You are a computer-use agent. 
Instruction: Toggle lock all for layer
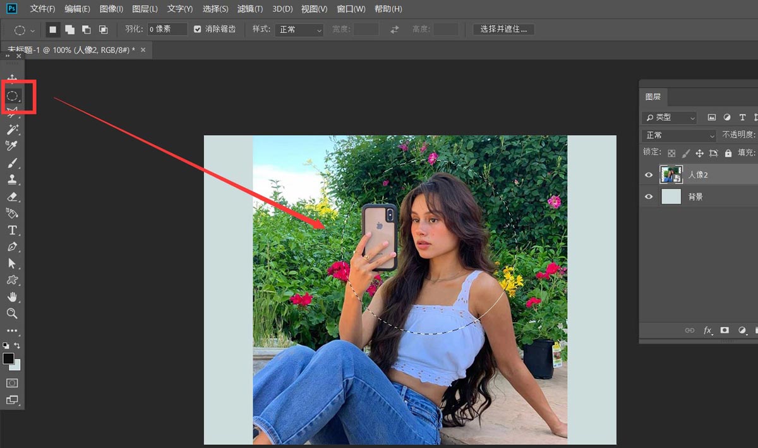tap(728, 153)
